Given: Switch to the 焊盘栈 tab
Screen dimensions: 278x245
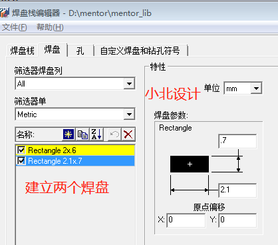Looking at the screenshot, I should point(22,51).
